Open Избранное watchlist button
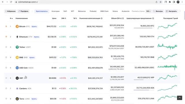The height and width of the screenshot is (104, 185). tap(10, 11)
